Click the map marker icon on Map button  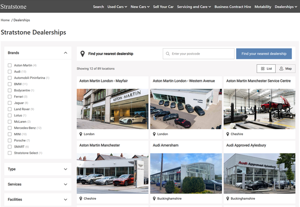pyautogui.click(x=281, y=69)
